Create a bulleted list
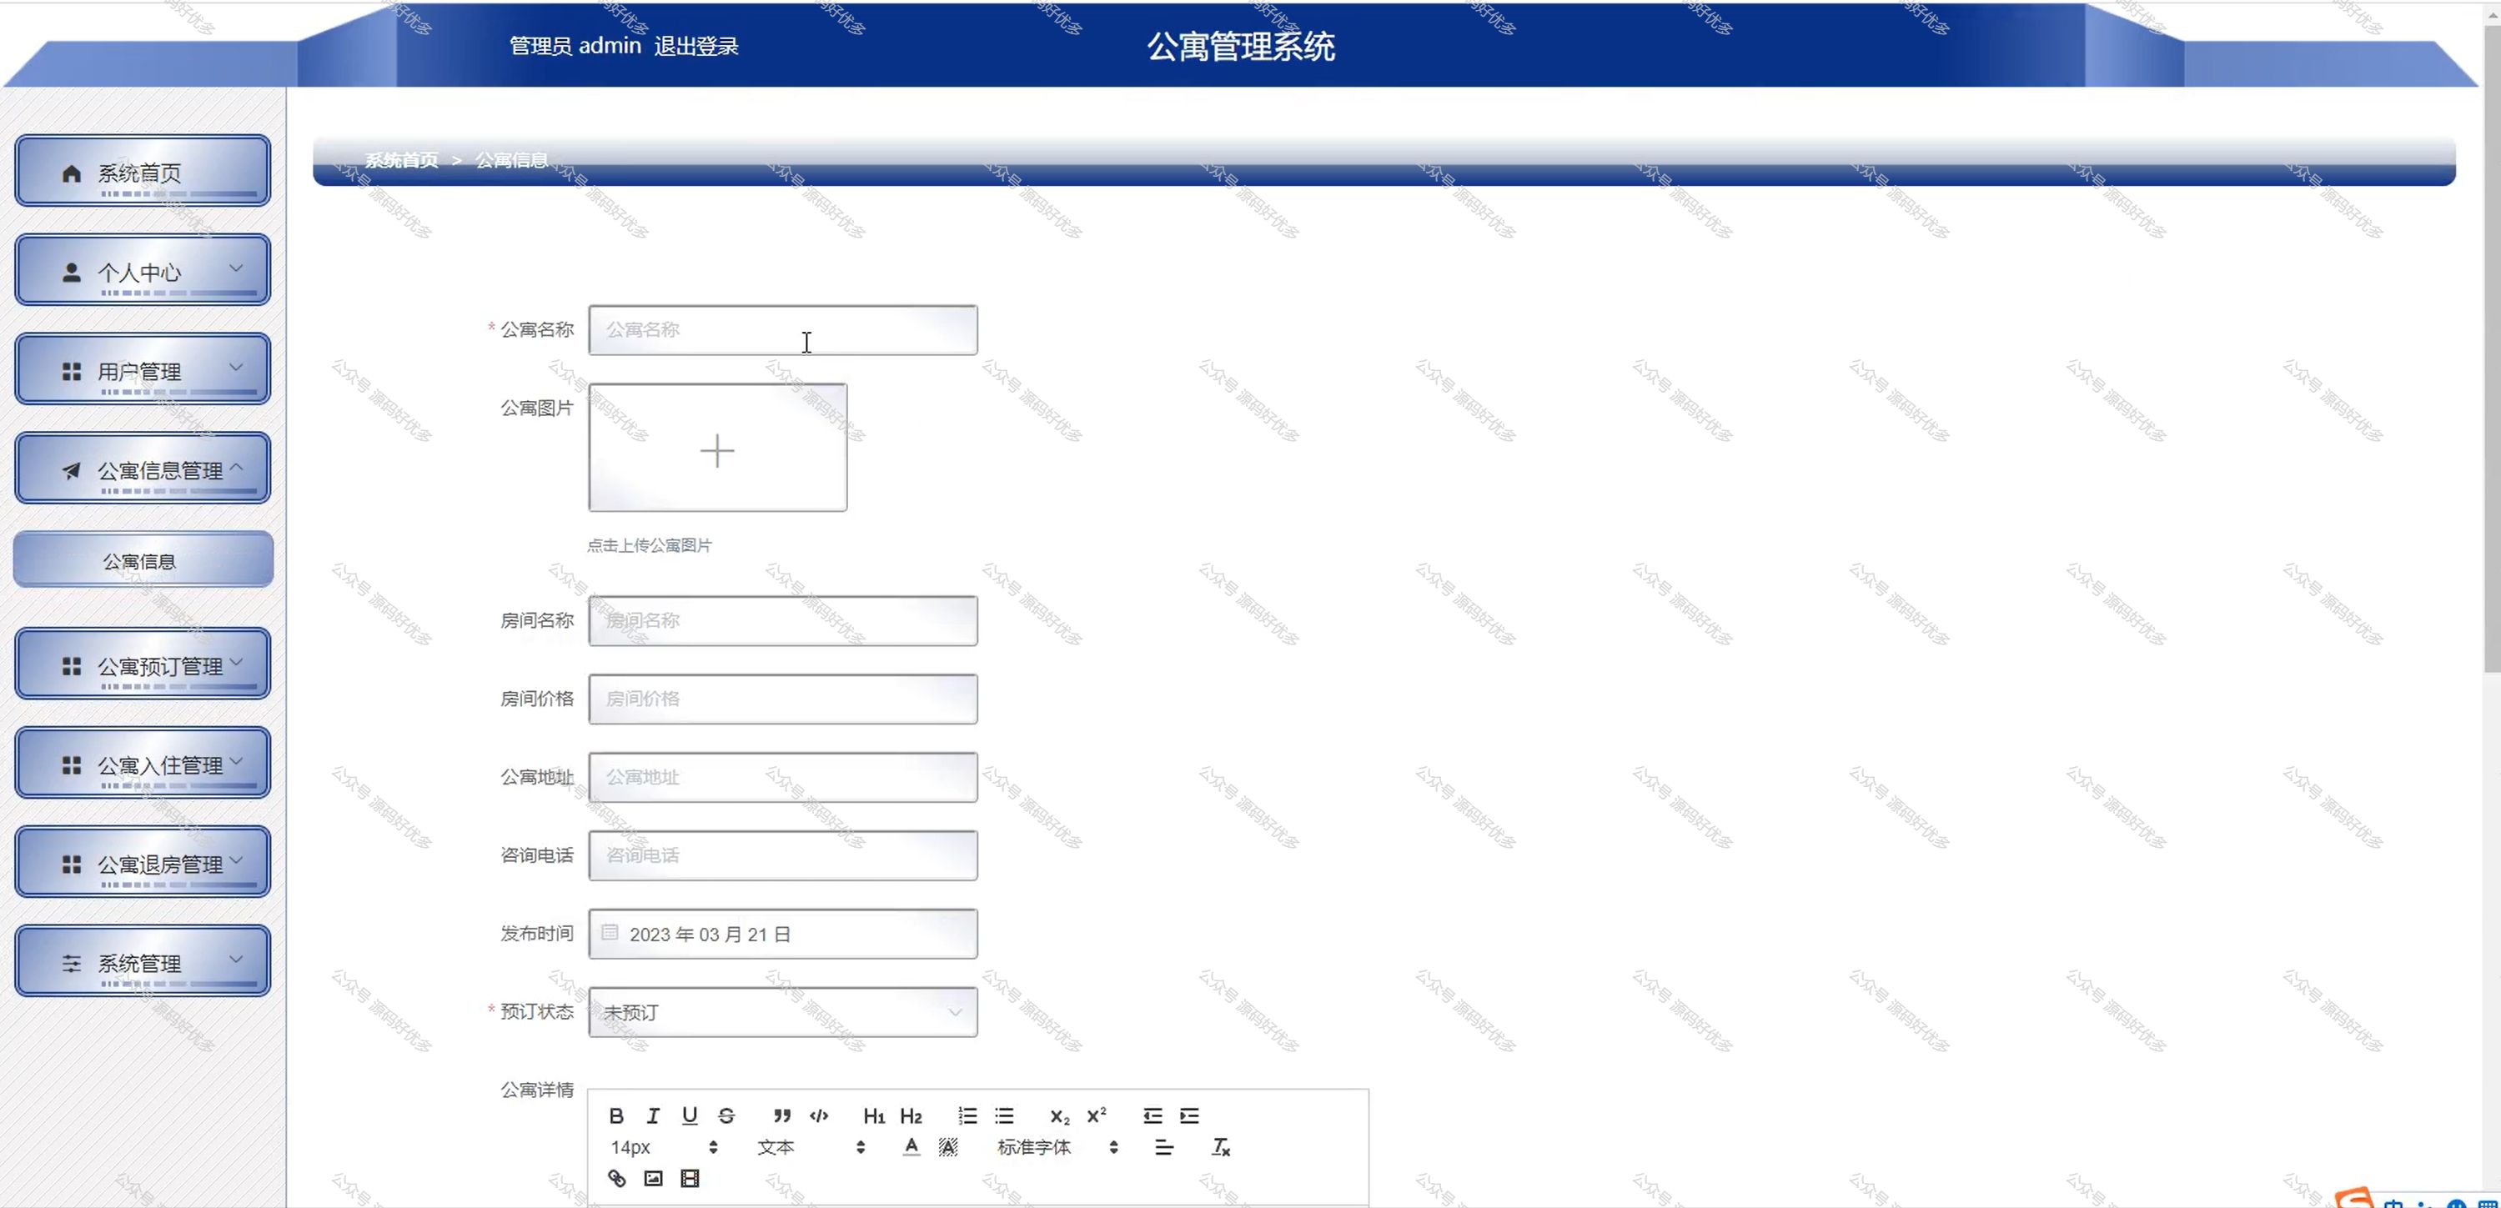Screen dimensions: 2501x1208 point(1004,1115)
